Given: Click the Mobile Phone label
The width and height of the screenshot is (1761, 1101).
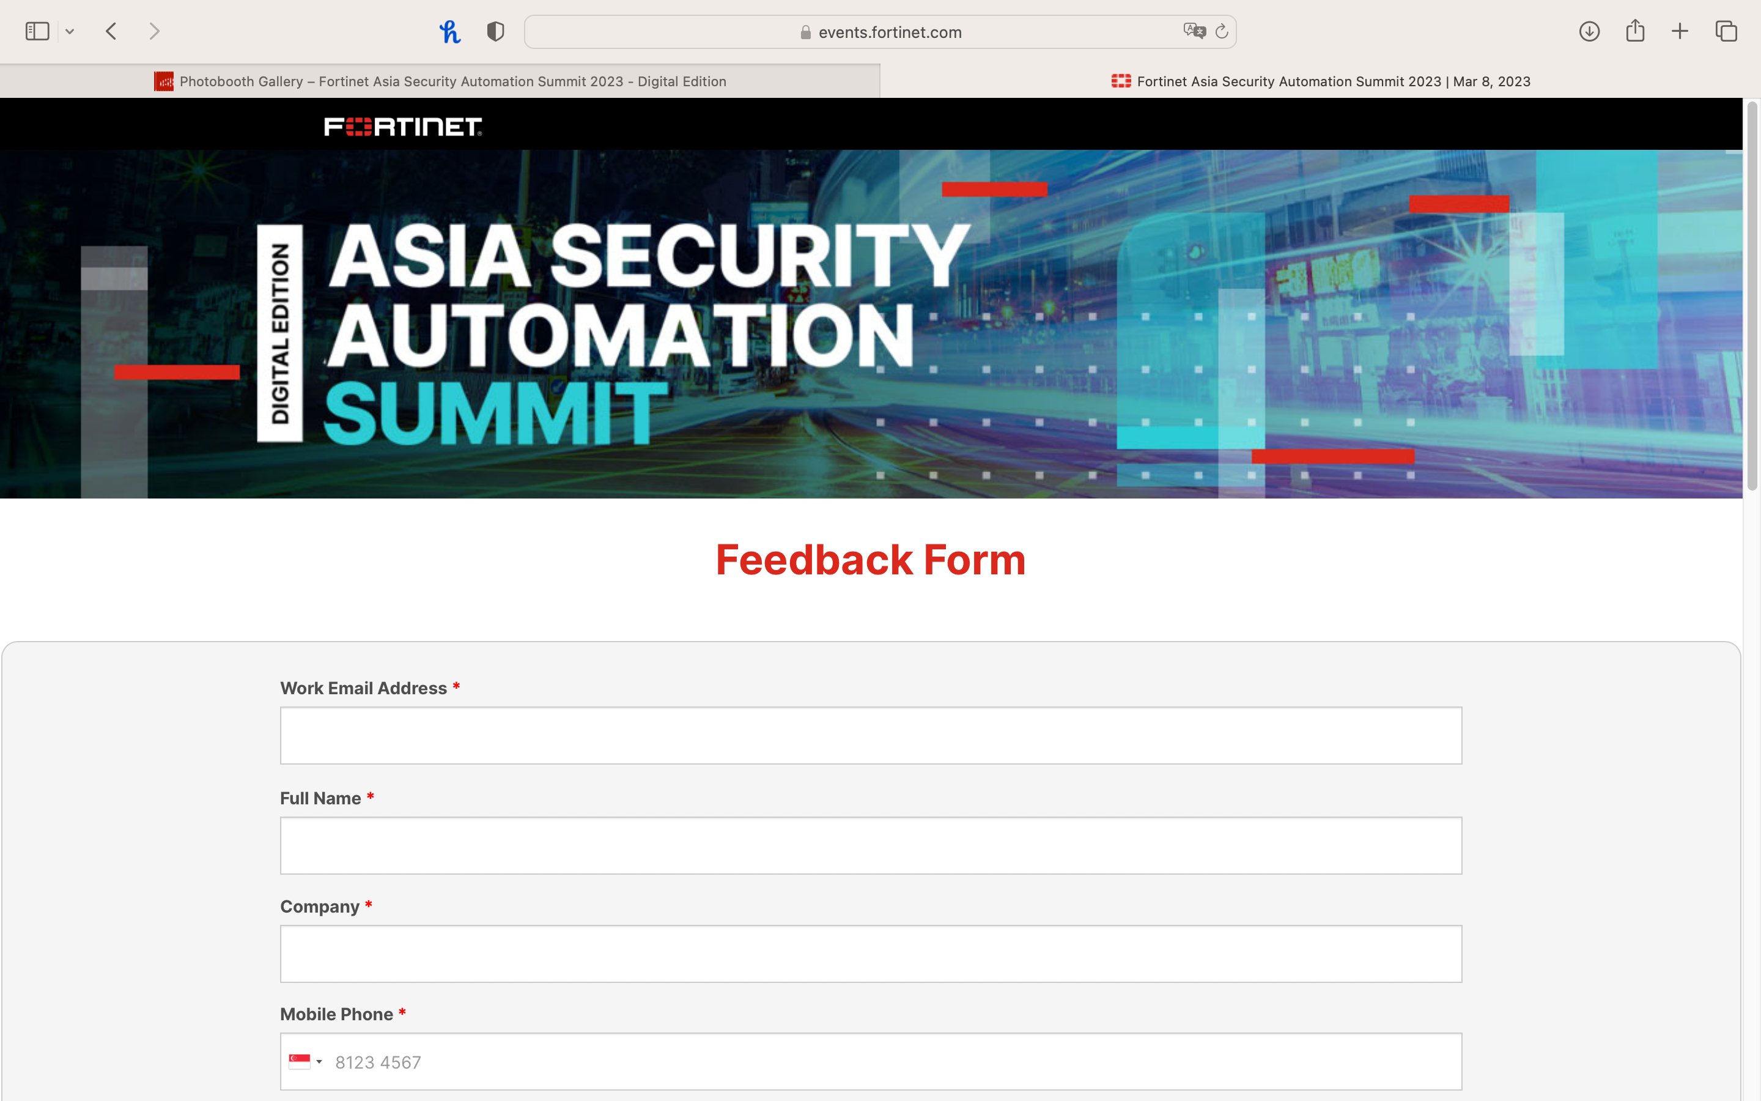Looking at the screenshot, I should pyautogui.click(x=336, y=1014).
